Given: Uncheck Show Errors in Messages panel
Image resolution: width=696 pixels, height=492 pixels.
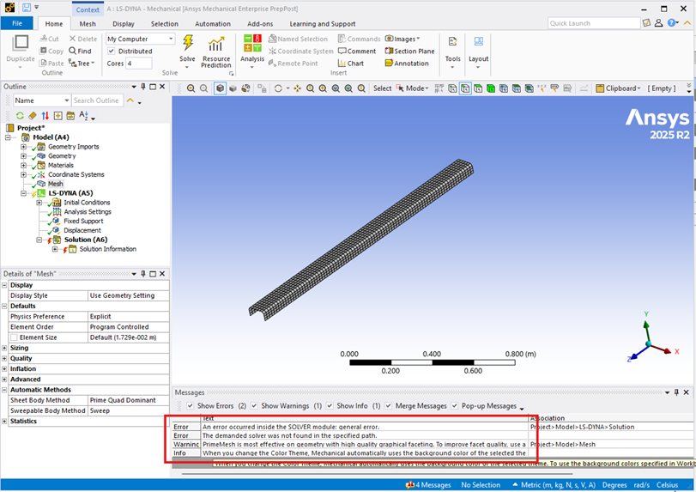Looking at the screenshot, I should click(190, 405).
